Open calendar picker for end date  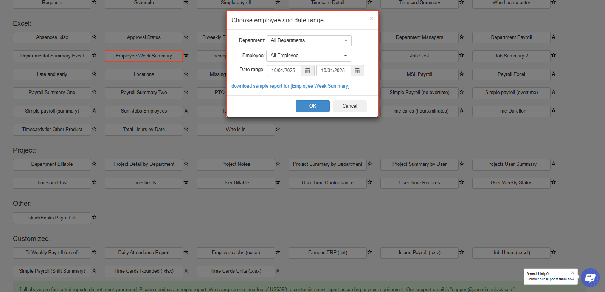click(x=357, y=71)
